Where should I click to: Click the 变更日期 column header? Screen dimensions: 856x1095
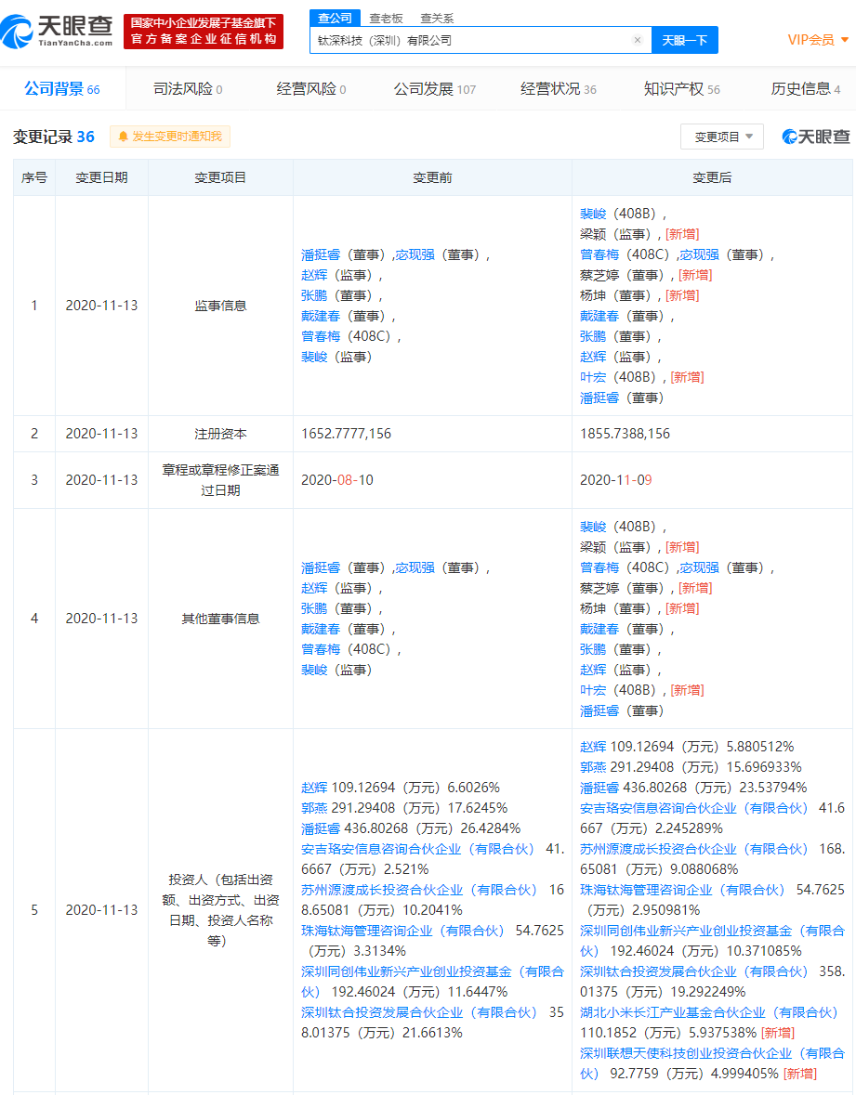point(101,178)
